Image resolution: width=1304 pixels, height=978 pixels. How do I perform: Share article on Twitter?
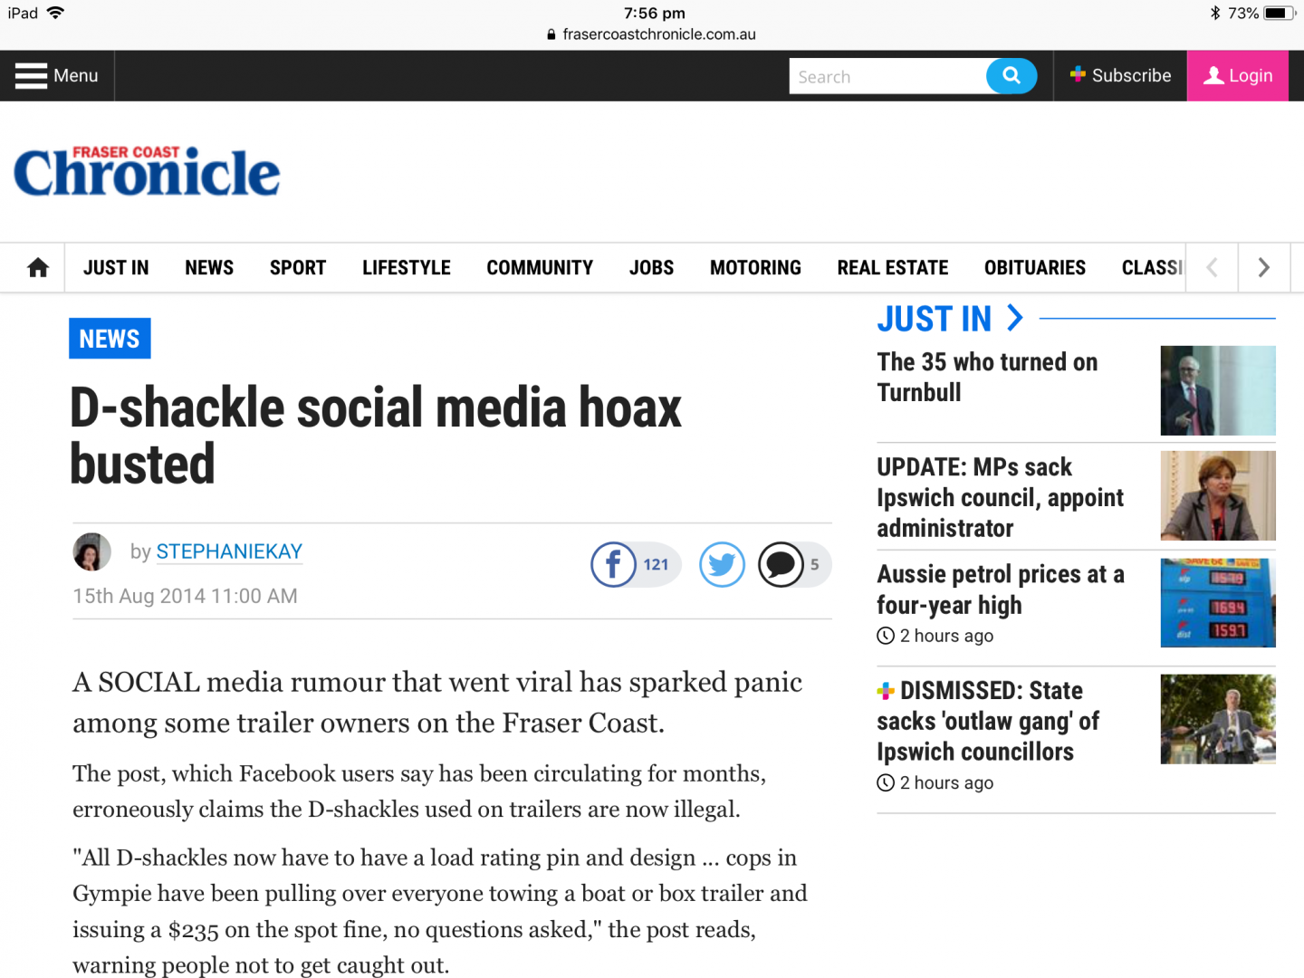point(722,565)
